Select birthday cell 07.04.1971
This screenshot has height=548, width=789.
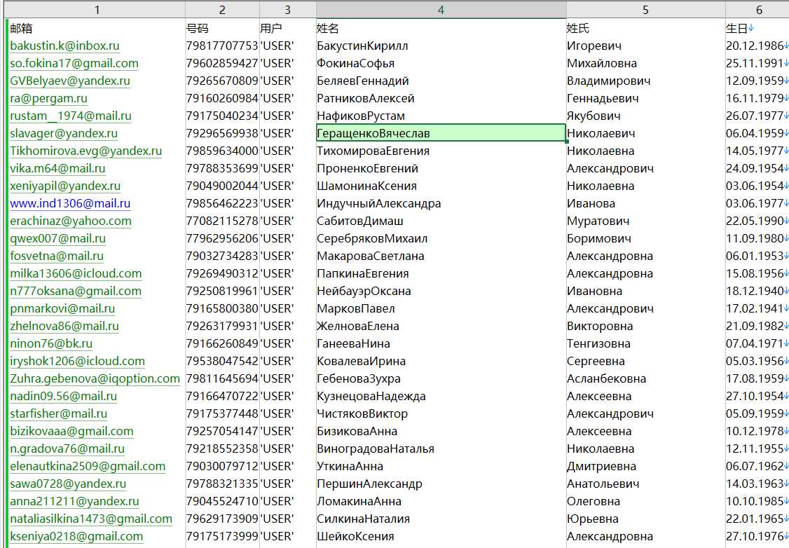pos(757,343)
